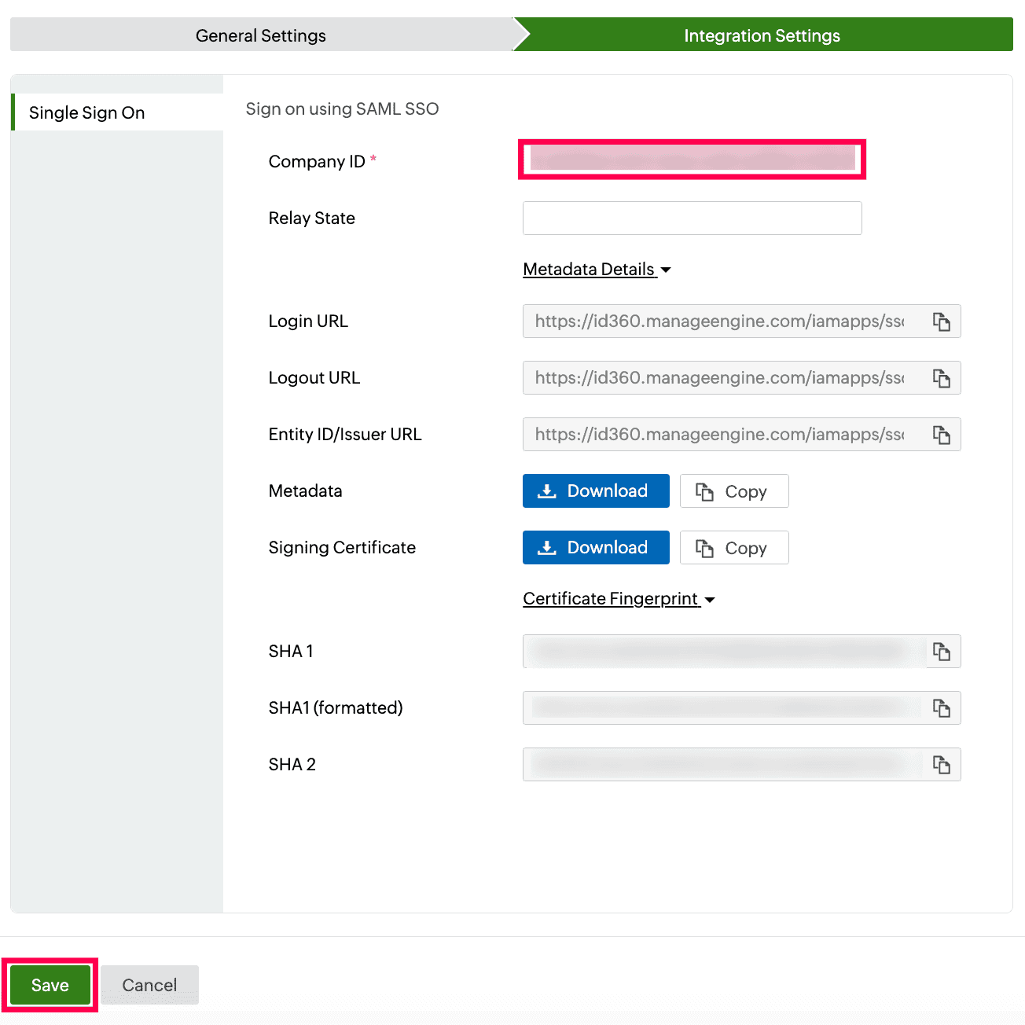The image size is (1025, 1025).
Task: Click the copy icon beside the Login URL
Action: click(942, 321)
